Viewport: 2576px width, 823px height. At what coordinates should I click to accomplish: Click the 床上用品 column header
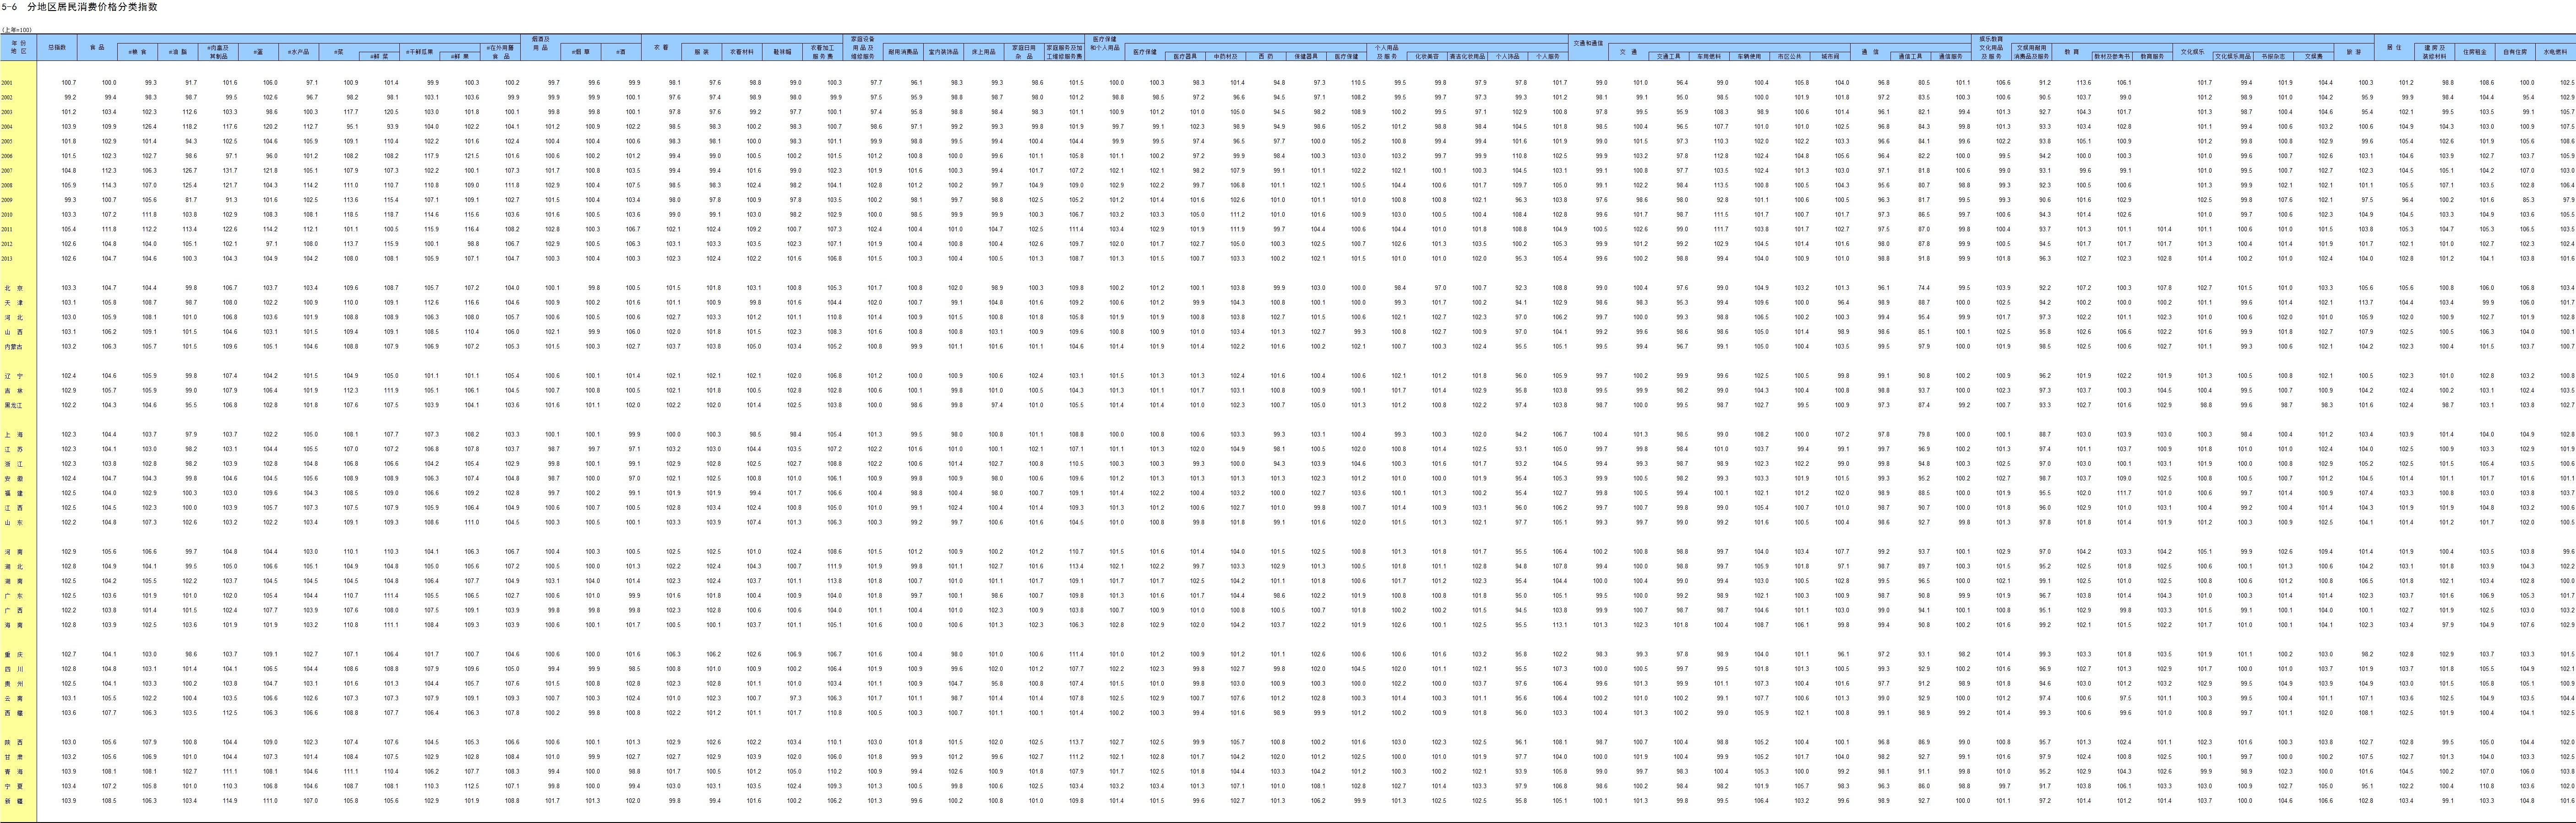[x=984, y=52]
